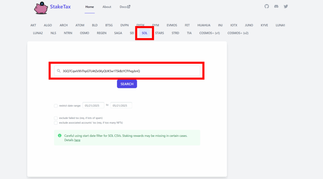
Task: Click the StakeTax brand name
Action: click(60, 7)
